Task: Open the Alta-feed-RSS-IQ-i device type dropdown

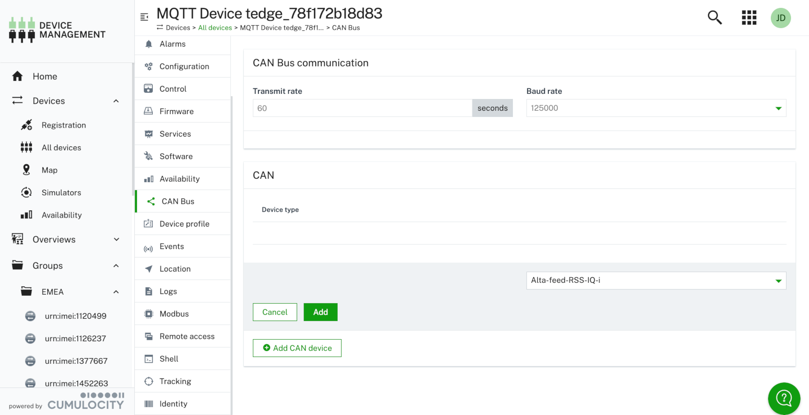Action: [x=656, y=281]
